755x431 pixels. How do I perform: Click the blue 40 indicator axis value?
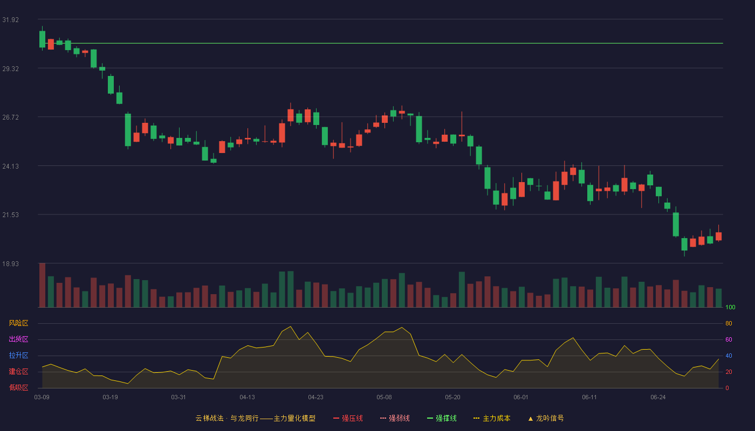(729, 356)
